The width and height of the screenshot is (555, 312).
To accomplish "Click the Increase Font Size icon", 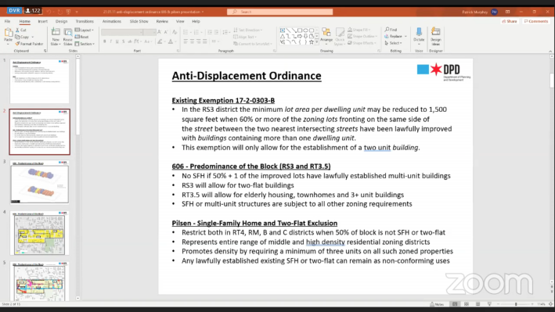I will pyautogui.click(x=159, y=32).
